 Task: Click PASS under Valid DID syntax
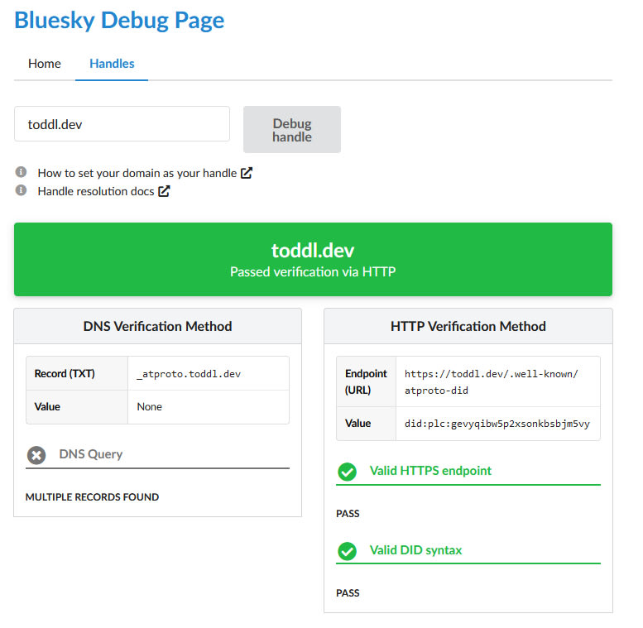(348, 593)
